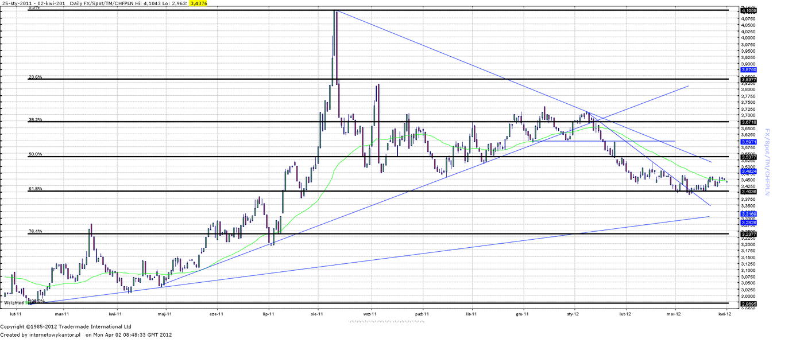Select the kwi-12 date axis label

[x=725, y=314]
